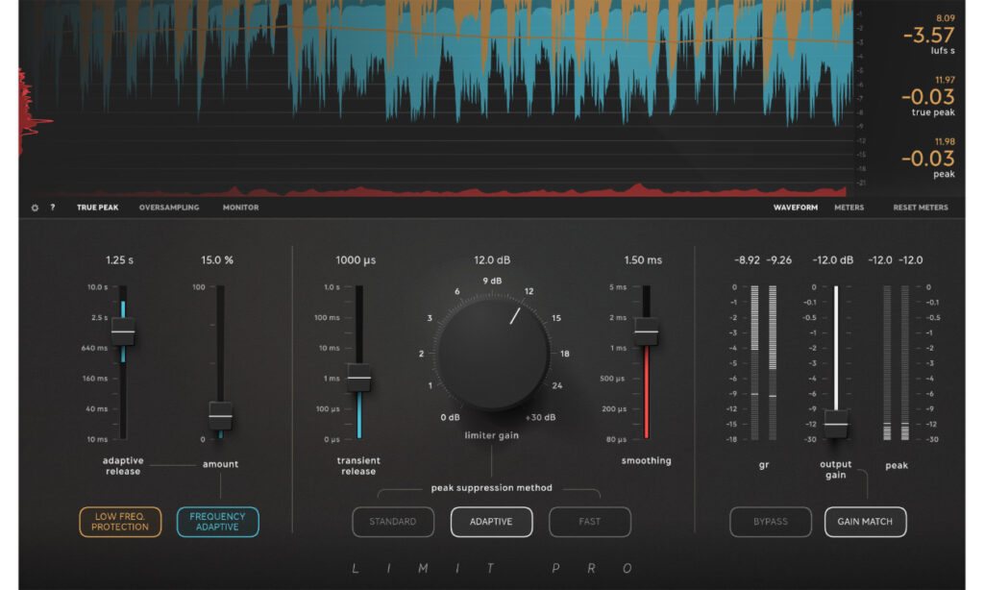Click the -8.92 gain reduction value
Image resolution: width=984 pixels, height=590 pixels.
(747, 259)
